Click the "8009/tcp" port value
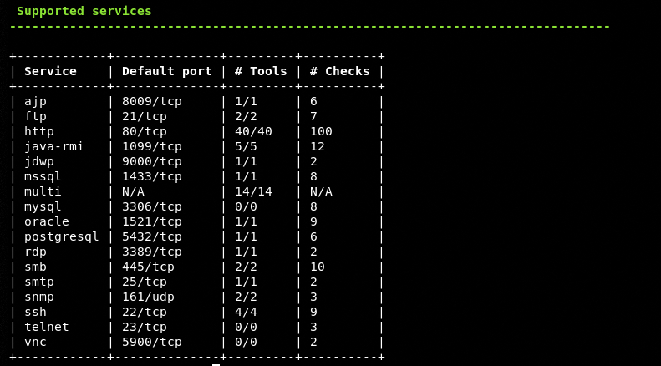661x366 pixels. pyautogui.click(x=152, y=101)
